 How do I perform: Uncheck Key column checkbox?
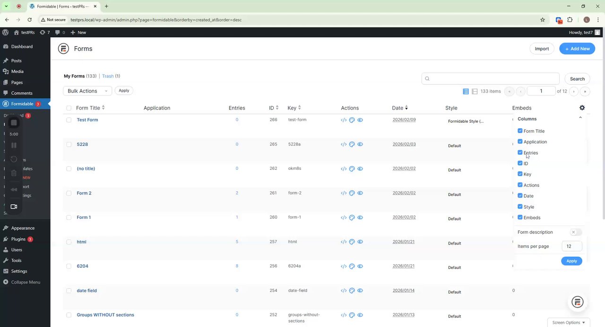520,174
